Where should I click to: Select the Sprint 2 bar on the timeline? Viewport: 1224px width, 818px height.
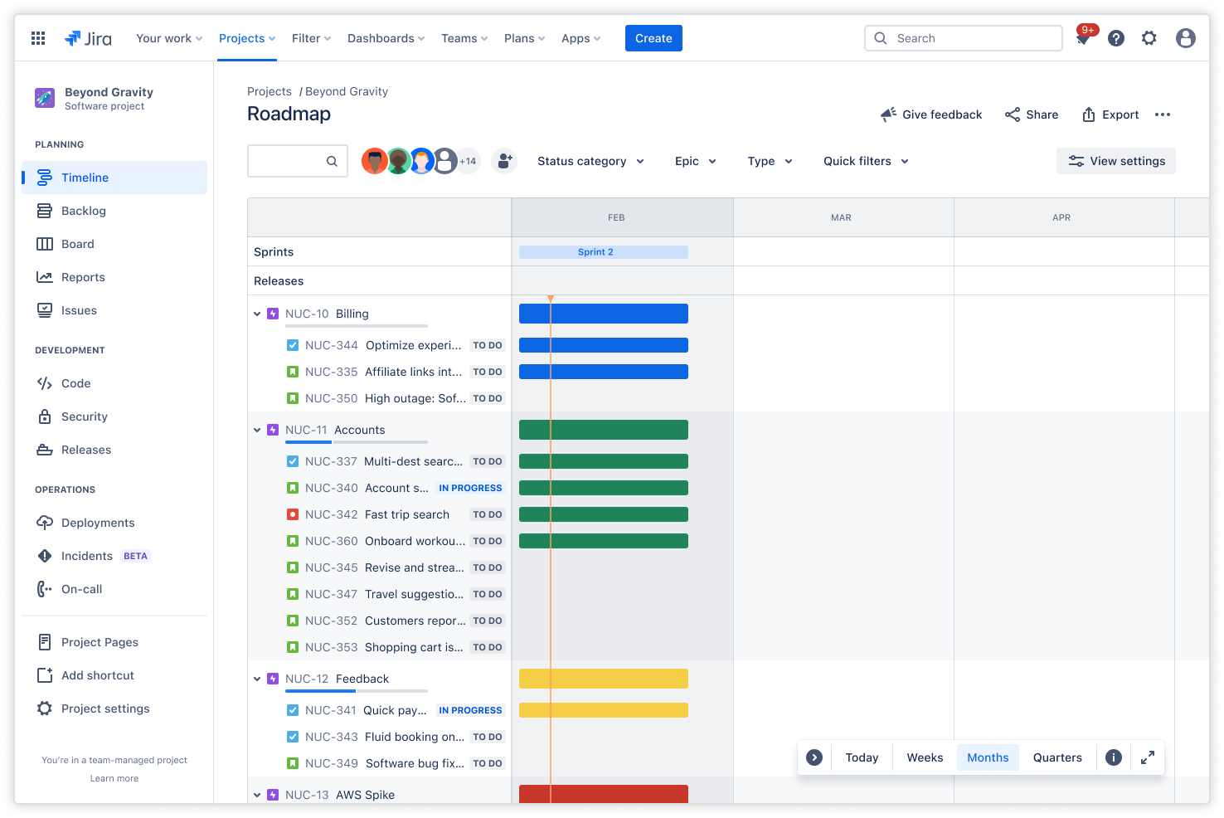pyautogui.click(x=603, y=251)
